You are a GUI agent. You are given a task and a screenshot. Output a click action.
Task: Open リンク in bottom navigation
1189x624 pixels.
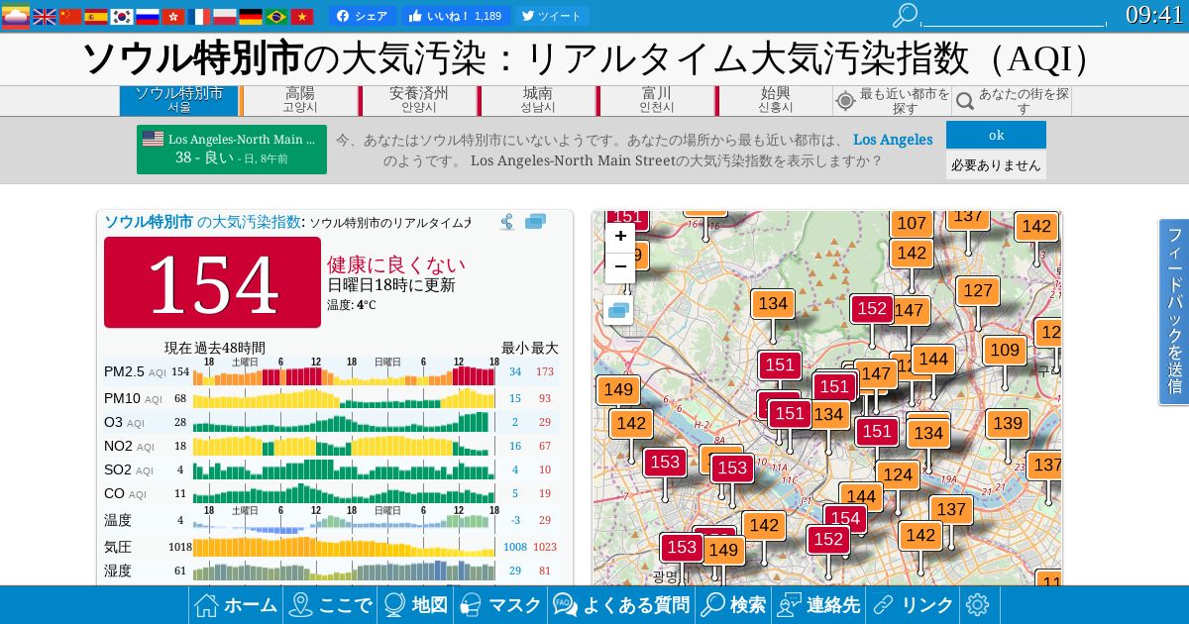pyautogui.click(x=913, y=605)
